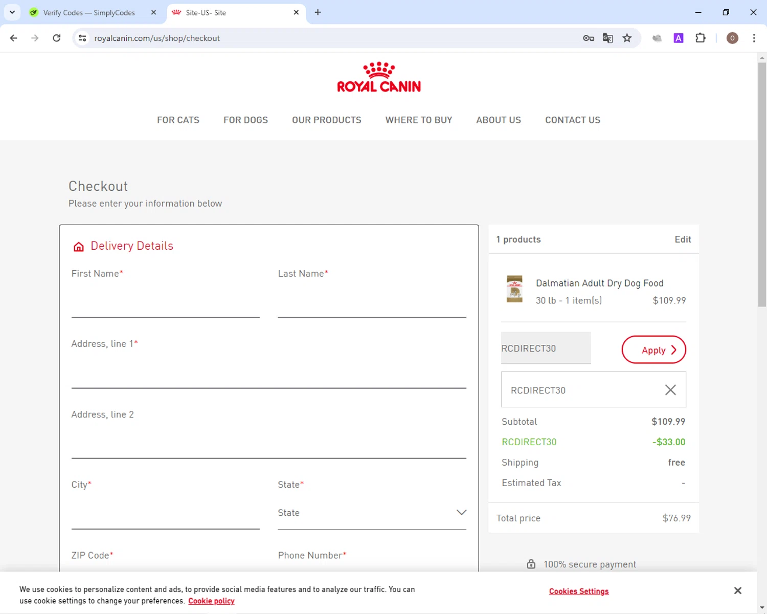Open the browser profile avatar
Viewport: 767px width, 614px height.
coord(732,38)
